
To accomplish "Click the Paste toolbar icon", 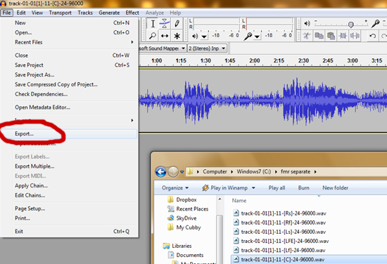I will [x=331, y=36].
